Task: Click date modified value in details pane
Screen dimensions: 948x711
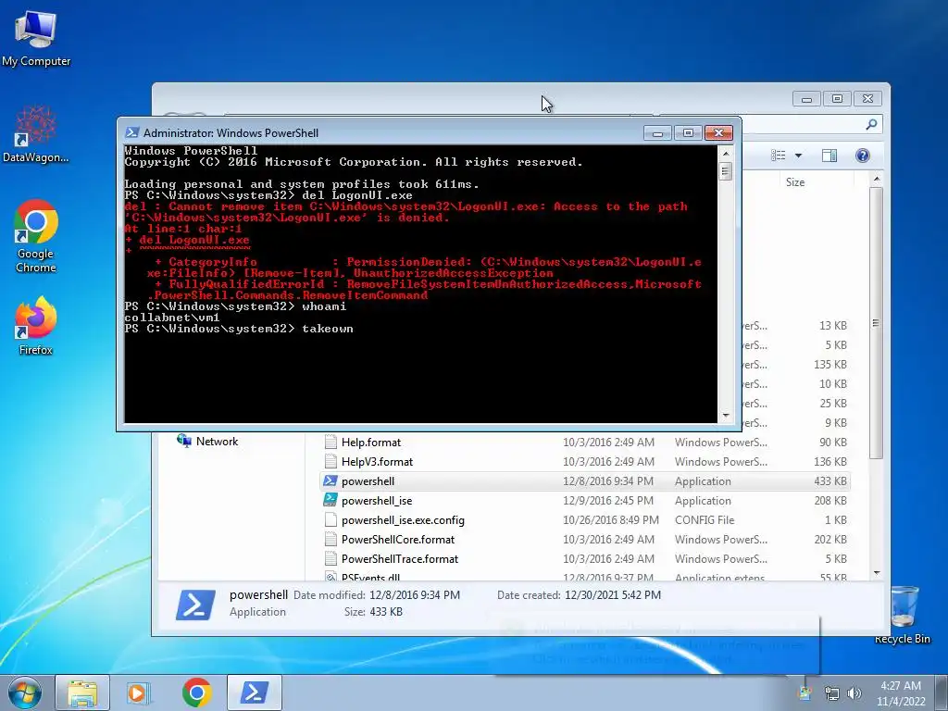Action: (415, 595)
